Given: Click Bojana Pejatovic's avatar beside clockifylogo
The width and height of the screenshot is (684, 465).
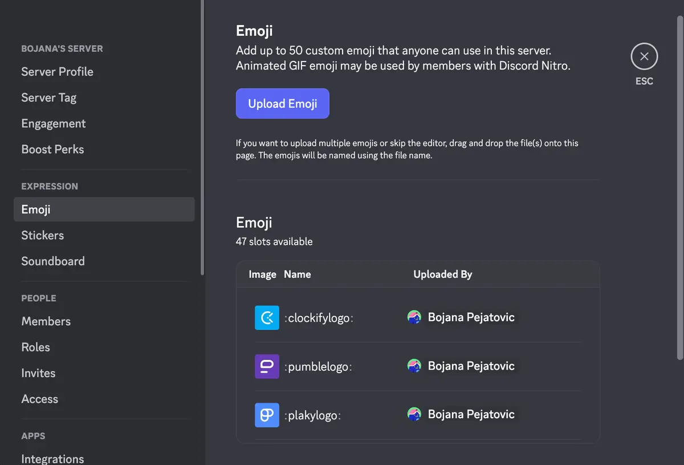Looking at the screenshot, I should click(x=415, y=317).
